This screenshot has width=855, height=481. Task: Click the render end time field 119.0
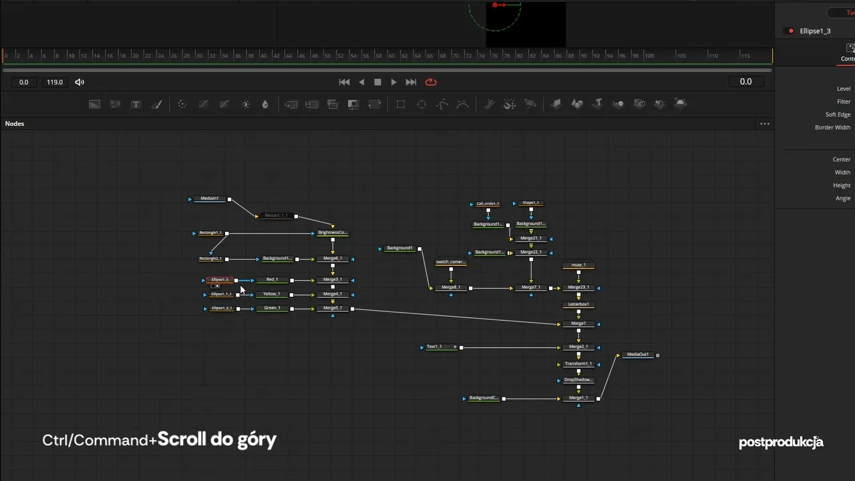pyautogui.click(x=54, y=82)
